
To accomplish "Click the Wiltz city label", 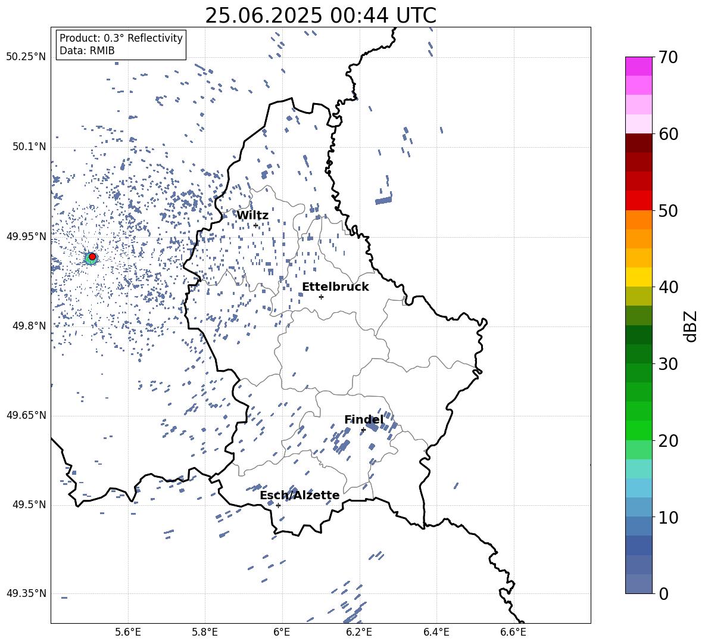I will click(x=252, y=216).
